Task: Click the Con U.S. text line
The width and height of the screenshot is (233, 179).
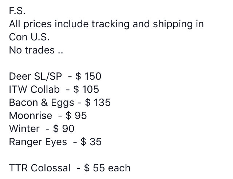Action: pos(29,37)
